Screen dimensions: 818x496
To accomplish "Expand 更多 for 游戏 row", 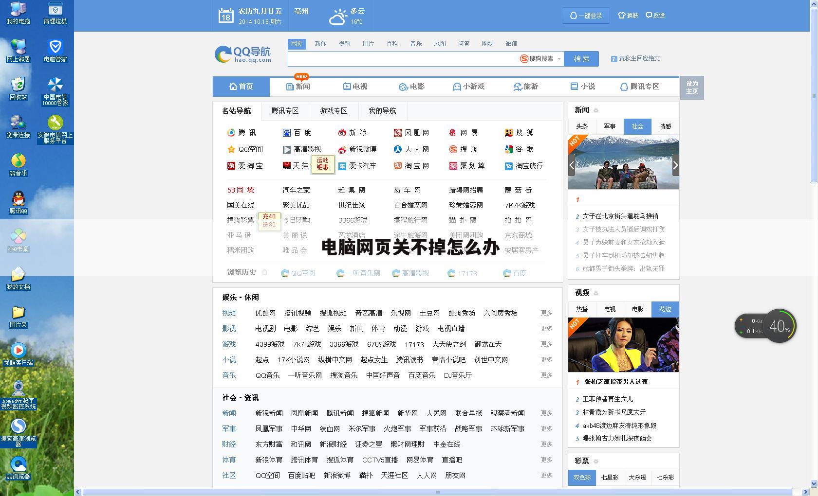I will pyautogui.click(x=546, y=344).
